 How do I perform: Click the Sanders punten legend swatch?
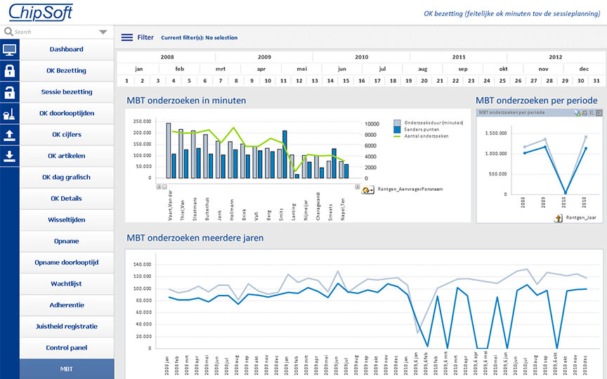(397, 130)
